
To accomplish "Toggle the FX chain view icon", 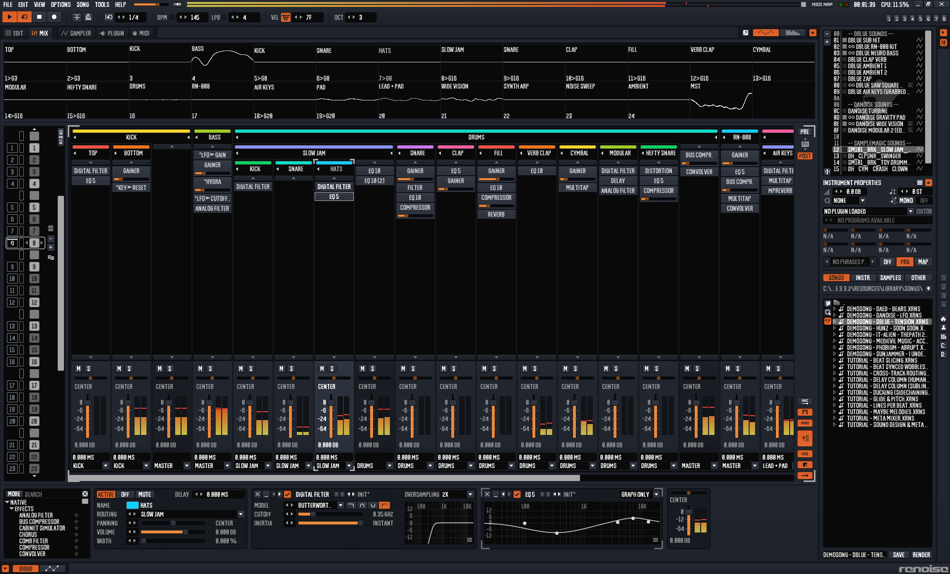I will [x=805, y=144].
